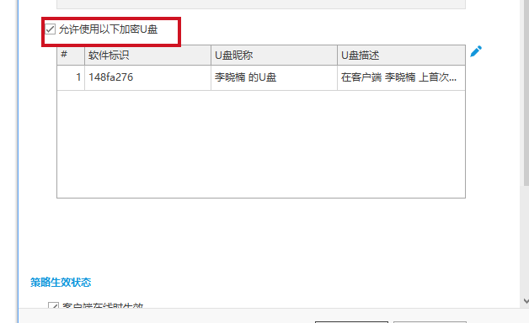Screen dimensions: 529x323
Task: Select row number 1 cell
Action: [71, 77]
